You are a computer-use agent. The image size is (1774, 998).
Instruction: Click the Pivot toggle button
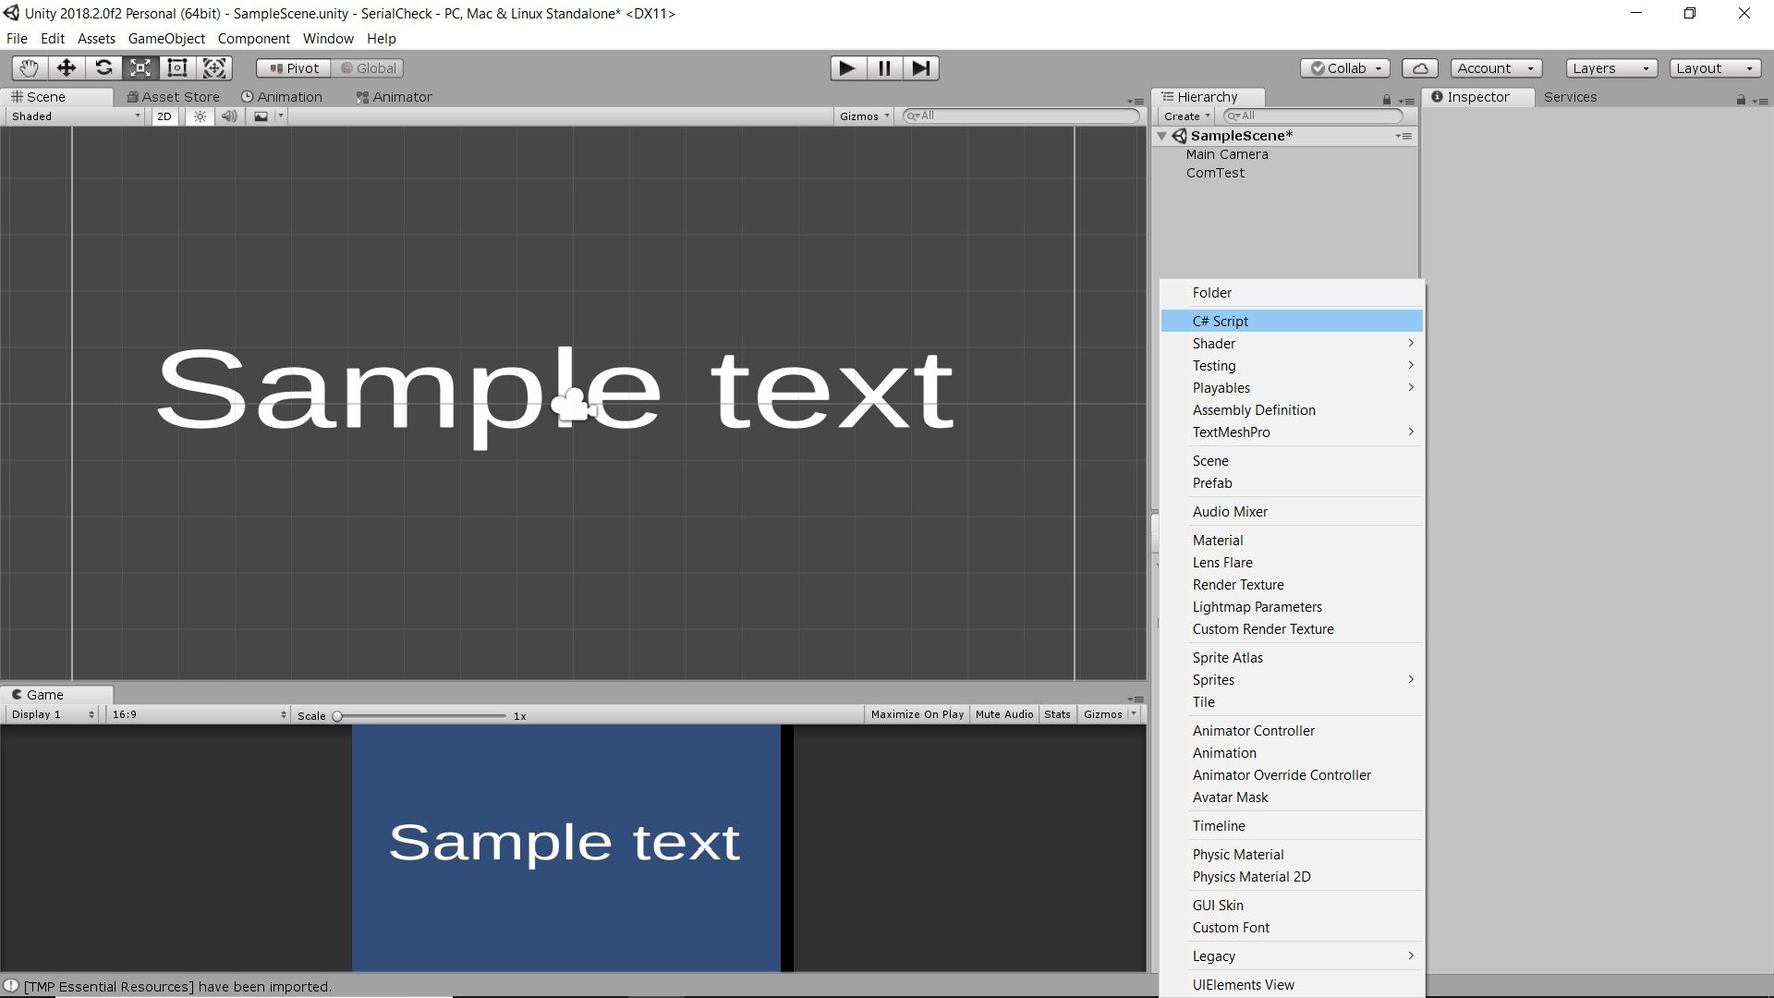tap(293, 67)
